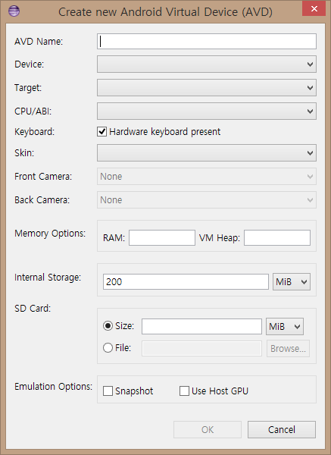Click the Internal Storage value field

point(186,282)
